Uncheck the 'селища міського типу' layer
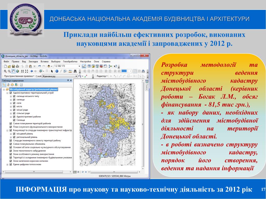The image size is (266, 199). coord(14,96)
